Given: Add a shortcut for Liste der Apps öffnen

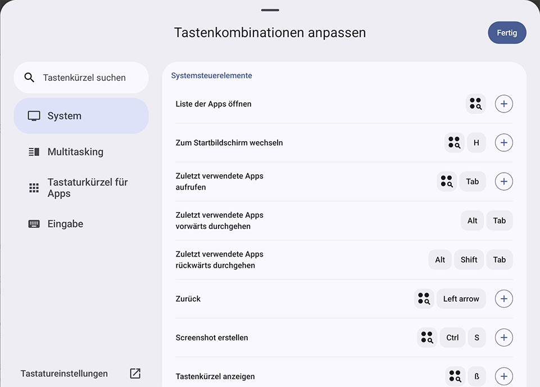Looking at the screenshot, I should pyautogui.click(x=503, y=103).
